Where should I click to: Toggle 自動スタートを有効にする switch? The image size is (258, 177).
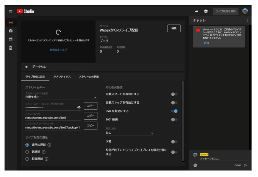point(174,94)
